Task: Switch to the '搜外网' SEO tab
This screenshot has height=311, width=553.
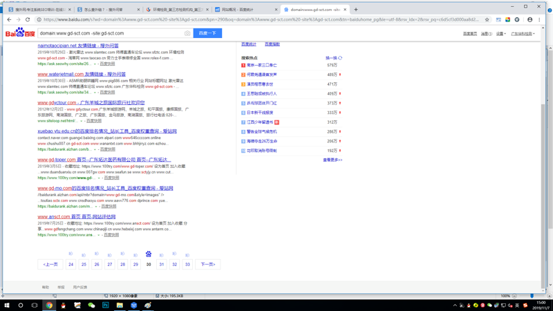Action: (x=39, y=10)
